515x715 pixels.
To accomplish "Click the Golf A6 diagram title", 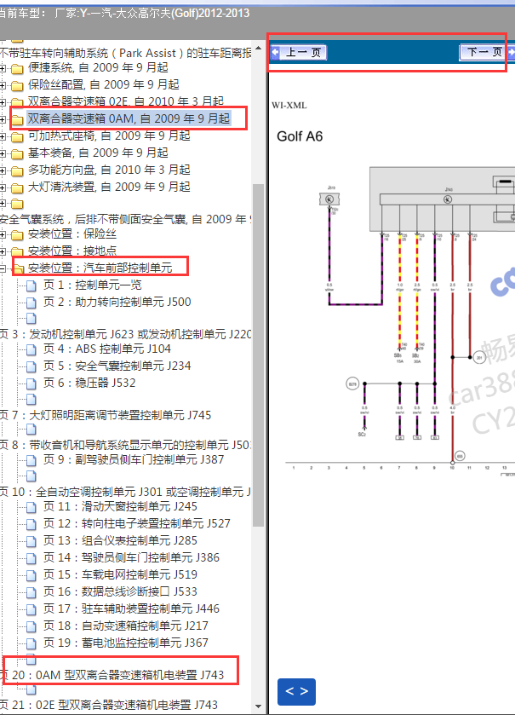I will (x=300, y=136).
